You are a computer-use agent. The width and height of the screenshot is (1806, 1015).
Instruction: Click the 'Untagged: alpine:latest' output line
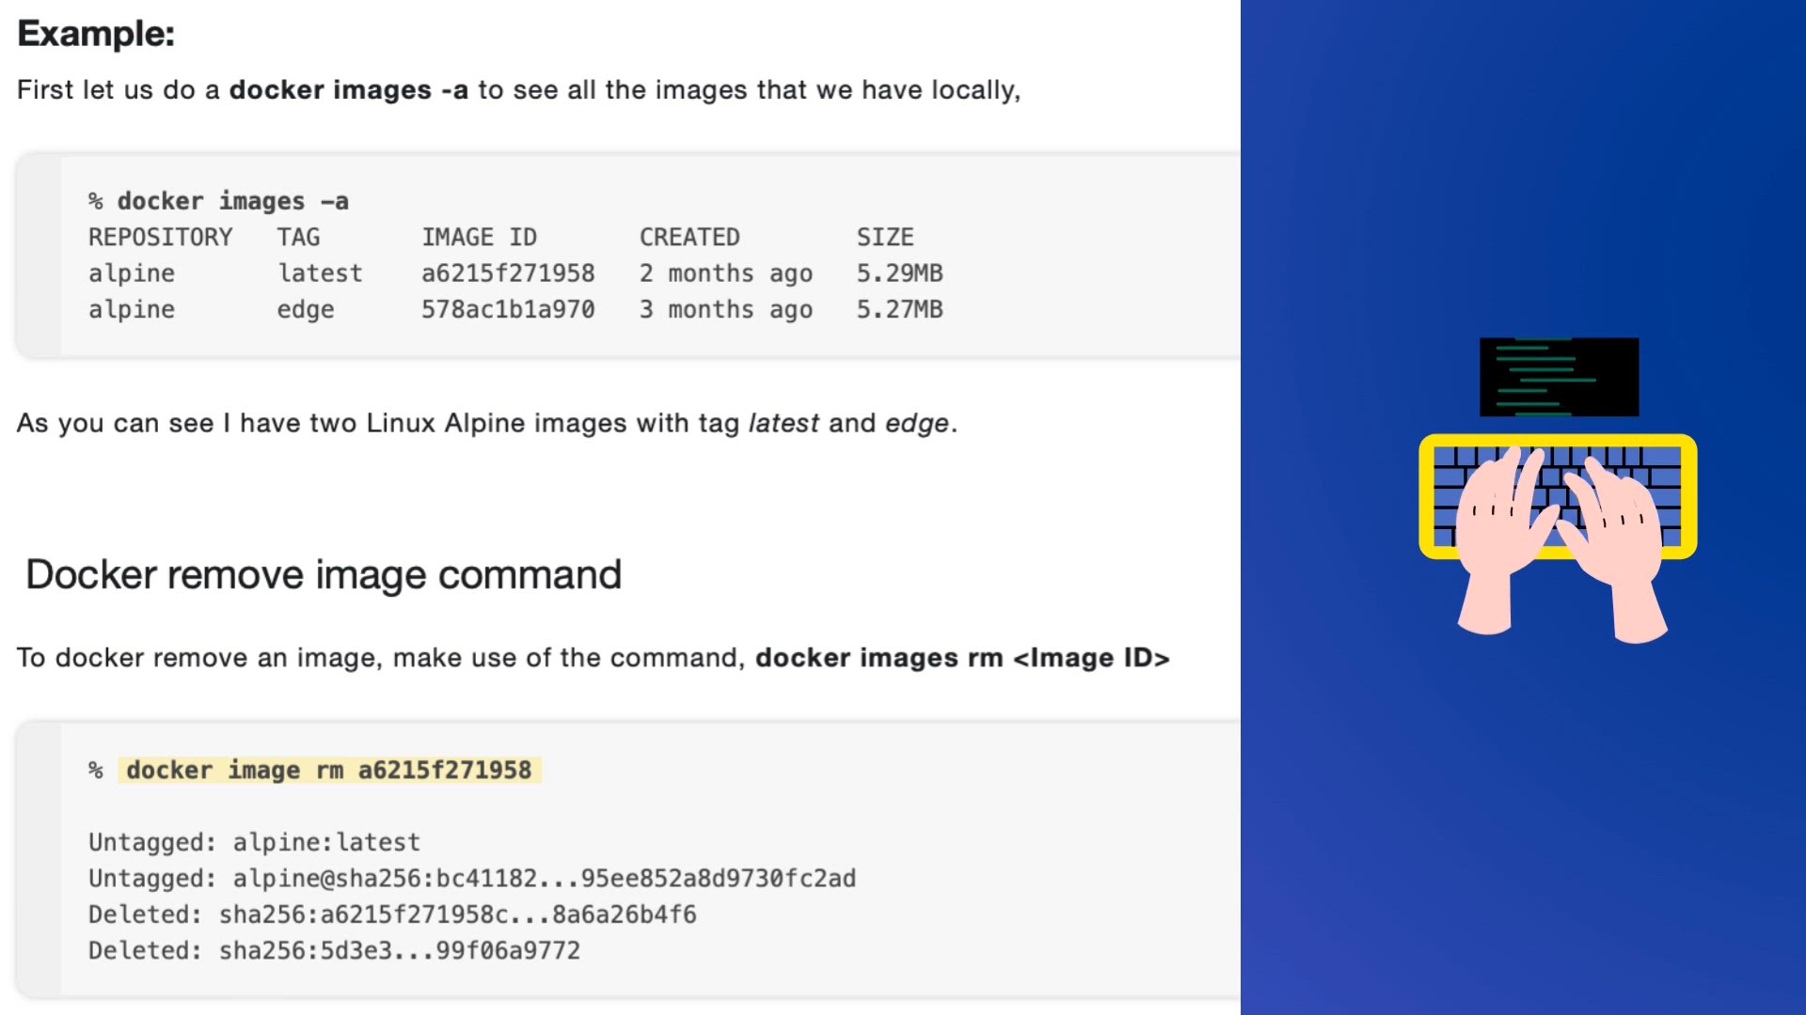[x=254, y=842]
